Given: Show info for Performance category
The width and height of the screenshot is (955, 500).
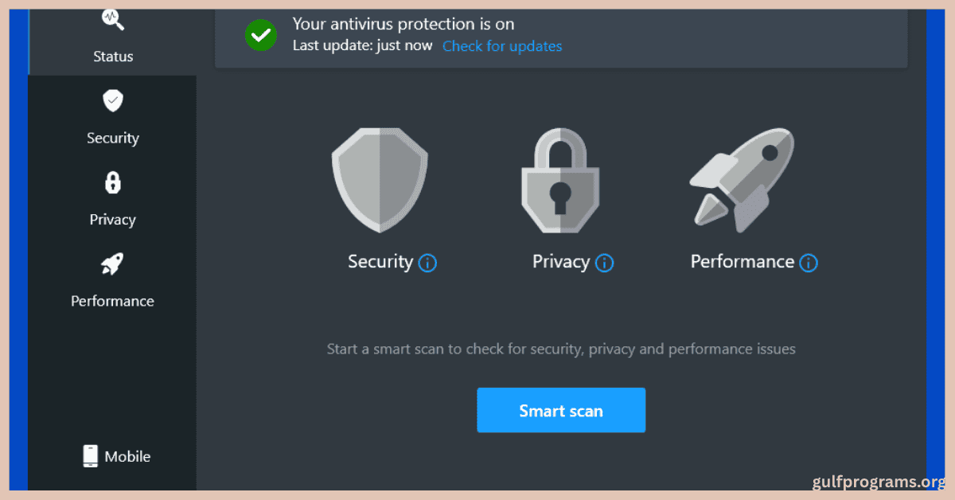Looking at the screenshot, I should click(809, 263).
